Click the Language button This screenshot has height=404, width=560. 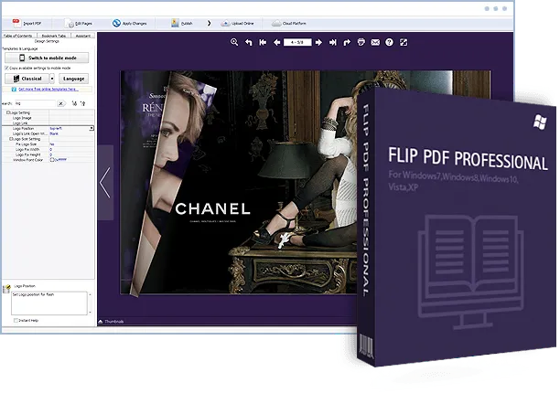pos(73,79)
